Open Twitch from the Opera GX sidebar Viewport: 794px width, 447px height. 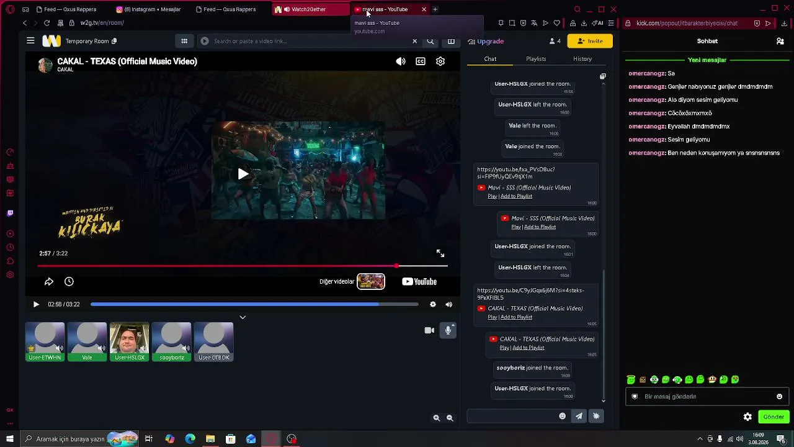[10, 214]
